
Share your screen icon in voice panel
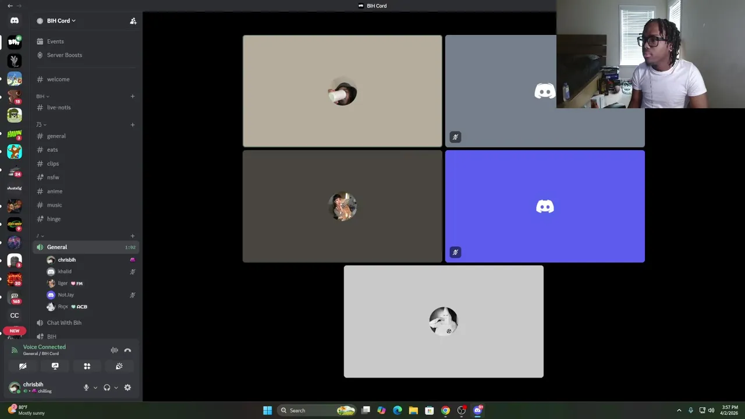[x=55, y=366]
